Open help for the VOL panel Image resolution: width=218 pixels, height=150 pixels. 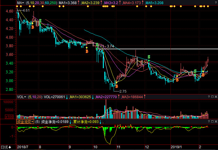[209, 97]
